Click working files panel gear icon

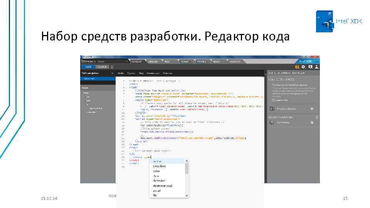tap(112, 73)
